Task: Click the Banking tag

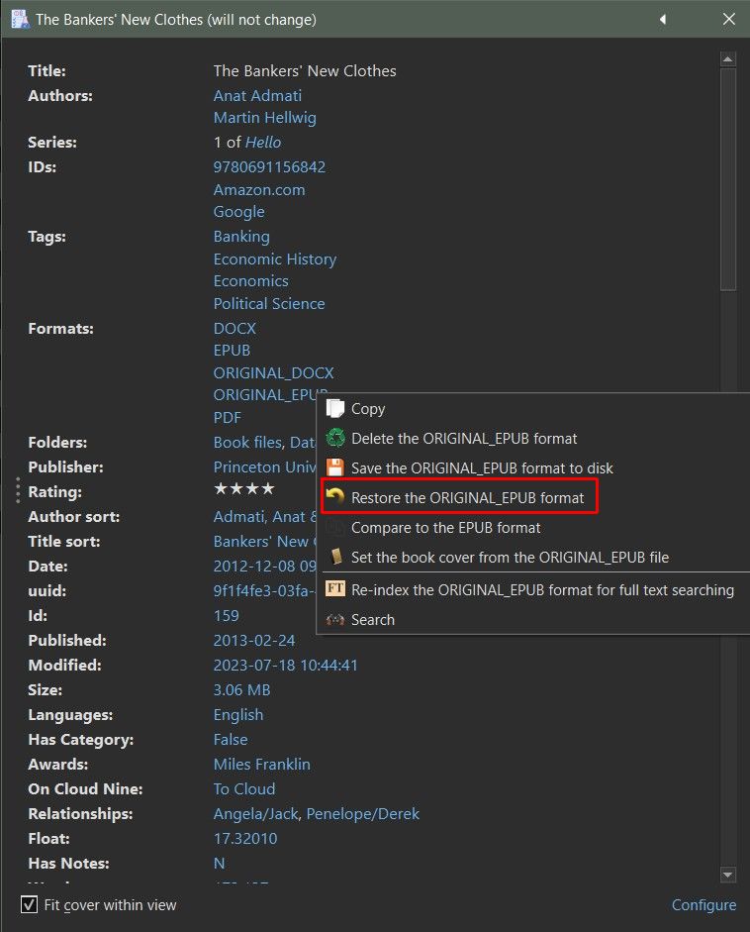Action: [x=241, y=237]
